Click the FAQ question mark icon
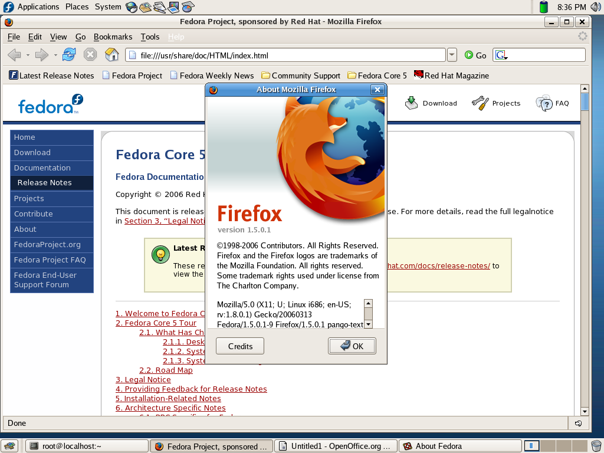The height and width of the screenshot is (453, 604). (x=544, y=103)
